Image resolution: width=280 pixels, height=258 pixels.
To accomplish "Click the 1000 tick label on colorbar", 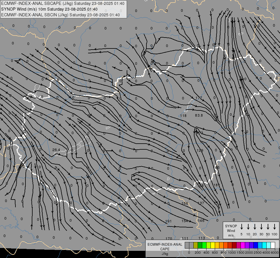I will coord(232,253).
